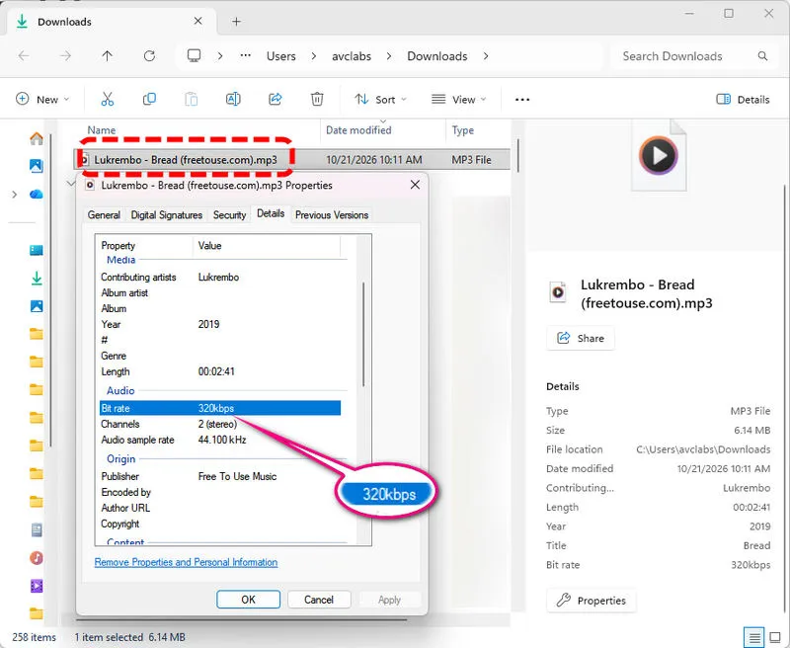Click the Remove Properties and Personal Information link
The height and width of the screenshot is (648, 790).
tap(186, 562)
